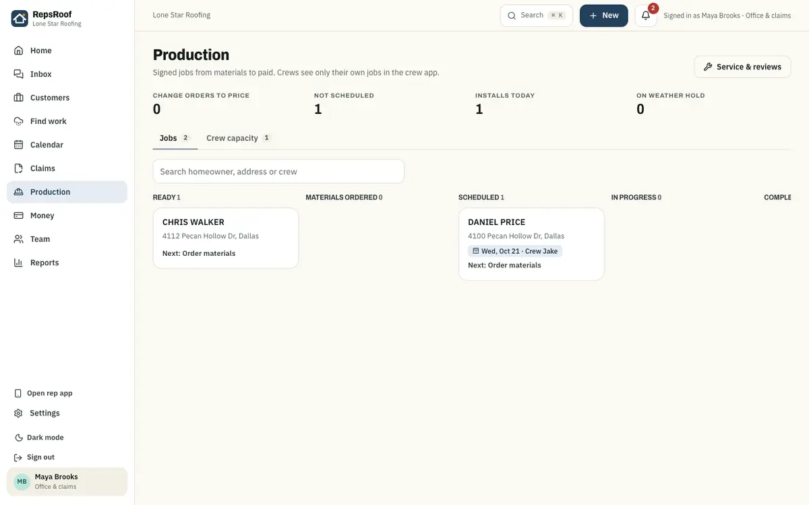Switch to the Crew capacity tab

click(x=239, y=138)
